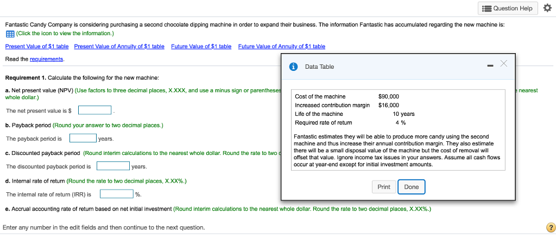Click the 'Required rate of return' label
This screenshot has height=235, width=556.
click(x=324, y=122)
